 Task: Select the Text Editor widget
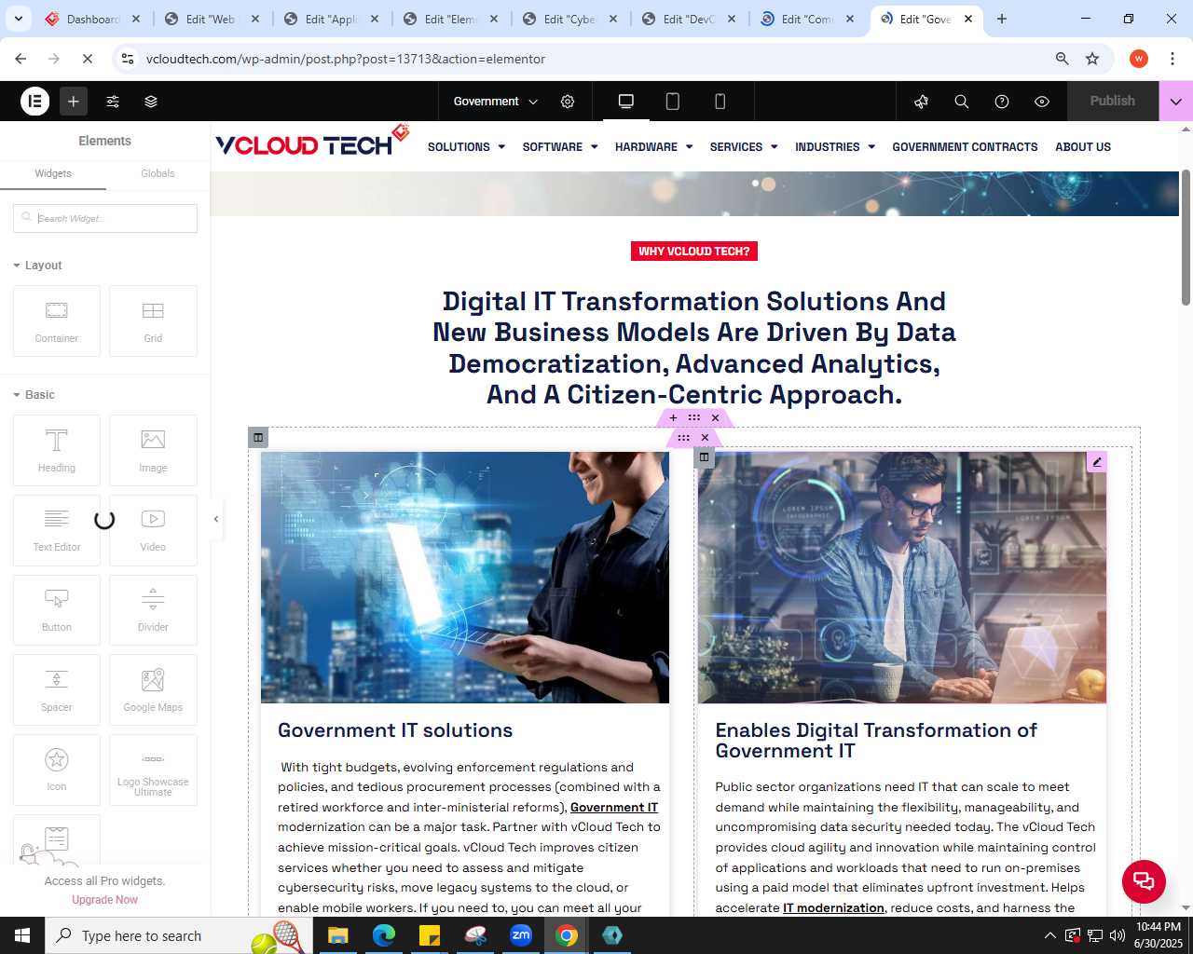click(x=57, y=530)
